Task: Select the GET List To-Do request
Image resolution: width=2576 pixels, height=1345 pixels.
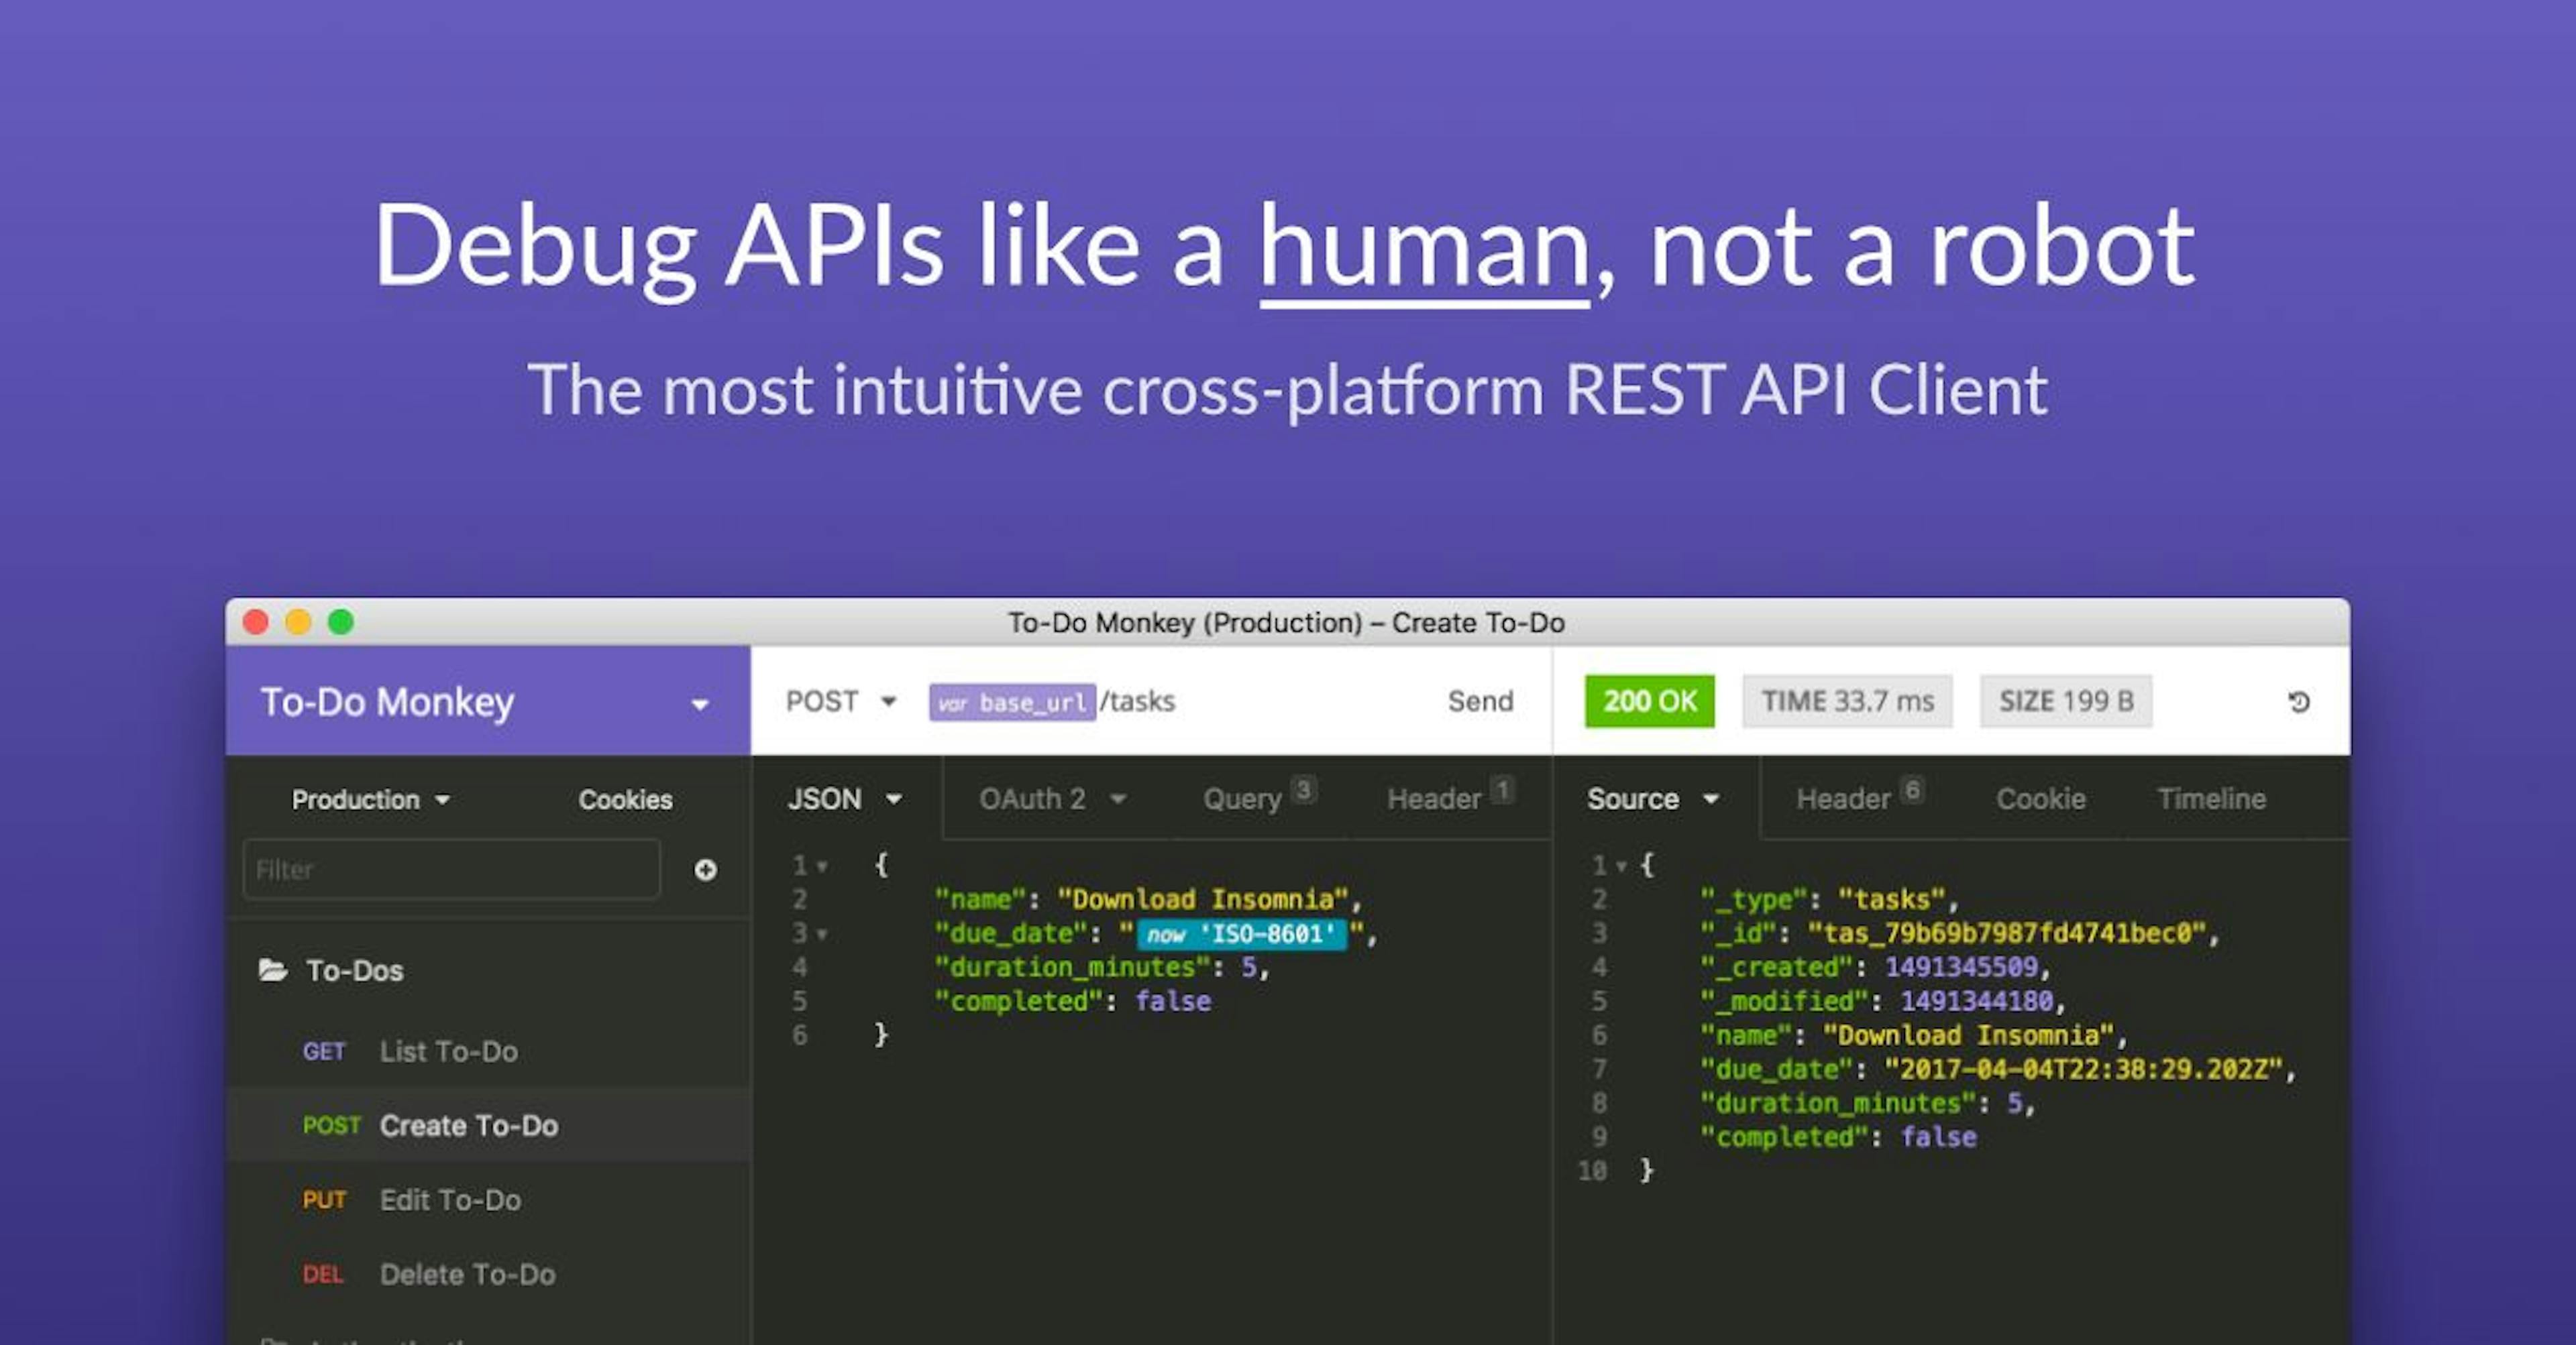Action: [449, 1050]
